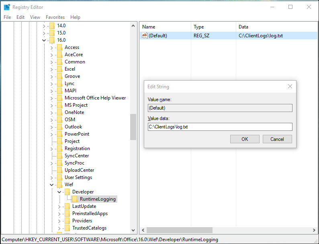Screen dimensions: 319x244
Task: Click the OneNote folder icon
Action: coord(59,112)
